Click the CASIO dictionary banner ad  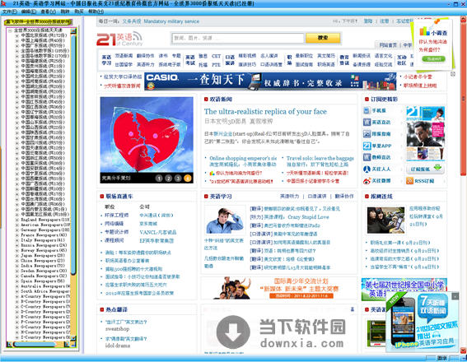pos(270,81)
